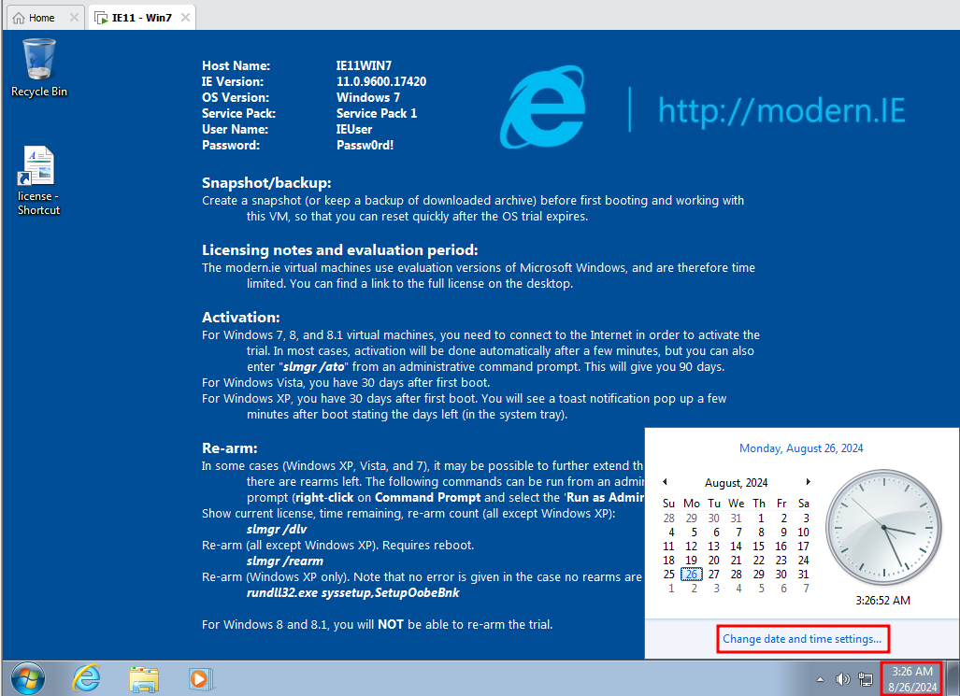
Task: Click the Tu weekday column header
Action: coord(714,504)
